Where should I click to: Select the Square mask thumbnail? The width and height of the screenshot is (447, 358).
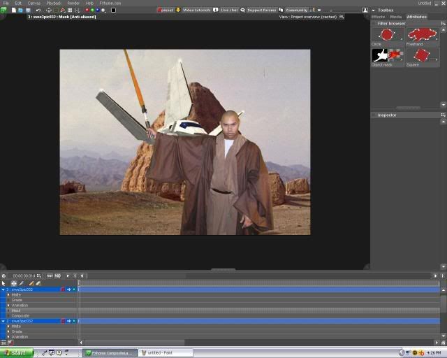pyautogui.click(x=423, y=55)
